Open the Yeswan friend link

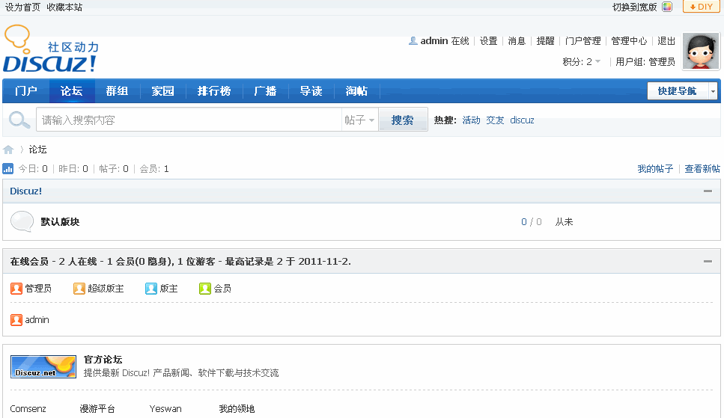point(165,409)
